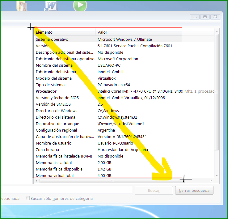Select the 'Configuración regional' row
The height and width of the screenshot is (219, 228).
pyautogui.click(x=124, y=130)
